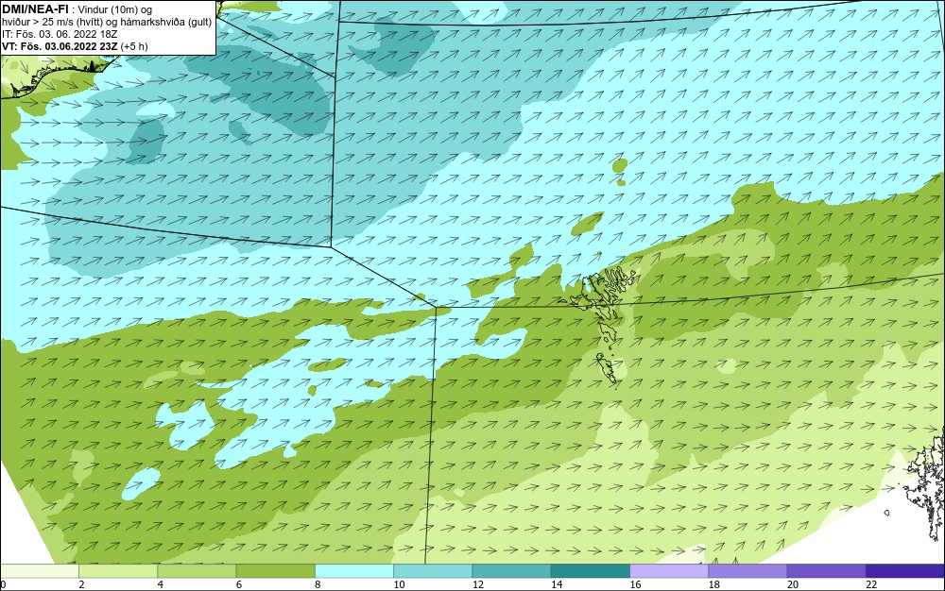Click the Suðuroy island south of the main Faroes
This screenshot has height=591, width=945.
[609, 368]
